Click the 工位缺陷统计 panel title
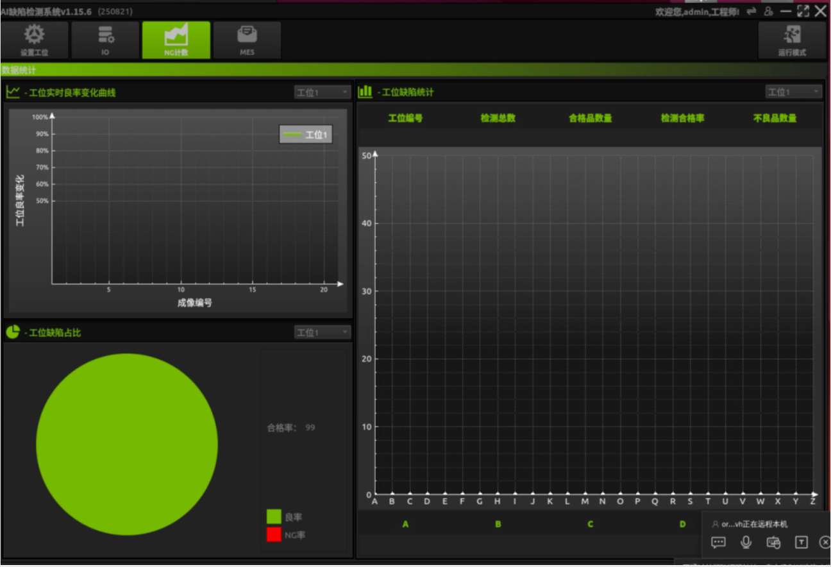Image resolution: width=831 pixels, height=567 pixels. [x=407, y=92]
